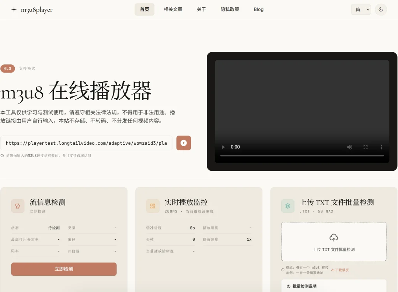This screenshot has width=398, height=292.
Task: Open the 隐私政策 page
Action: coord(230,9)
